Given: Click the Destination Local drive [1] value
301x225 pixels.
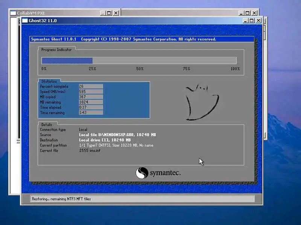Looking at the screenshot, I should click(x=105, y=140).
